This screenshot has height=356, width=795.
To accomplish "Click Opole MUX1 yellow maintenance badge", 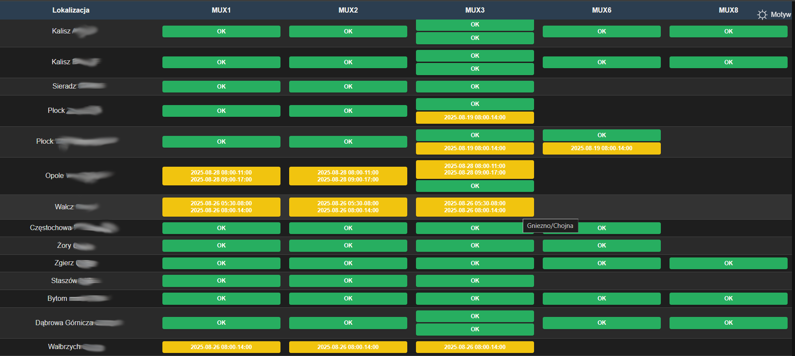I will pyautogui.click(x=221, y=176).
